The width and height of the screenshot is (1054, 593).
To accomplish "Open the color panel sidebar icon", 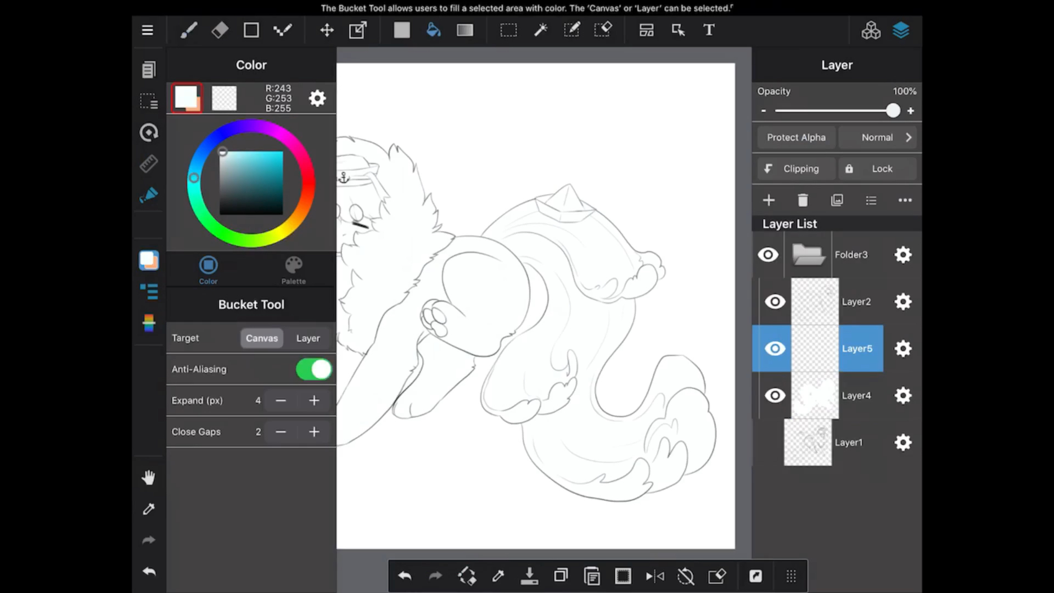I will [149, 260].
